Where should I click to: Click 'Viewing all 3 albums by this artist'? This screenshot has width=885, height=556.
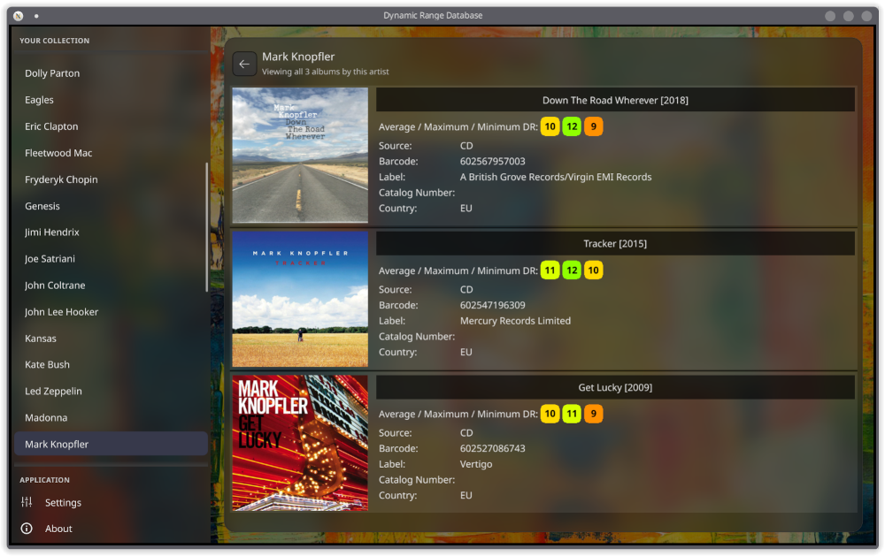[x=325, y=72]
